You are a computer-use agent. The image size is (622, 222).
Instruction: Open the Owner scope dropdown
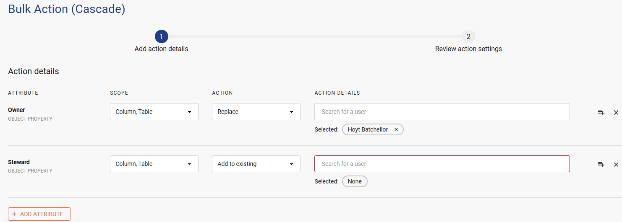[x=154, y=112]
